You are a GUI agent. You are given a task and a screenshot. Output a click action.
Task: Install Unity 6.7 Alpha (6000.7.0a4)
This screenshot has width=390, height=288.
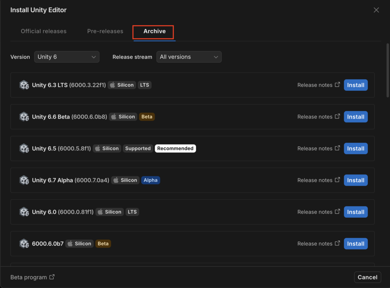tap(356, 180)
